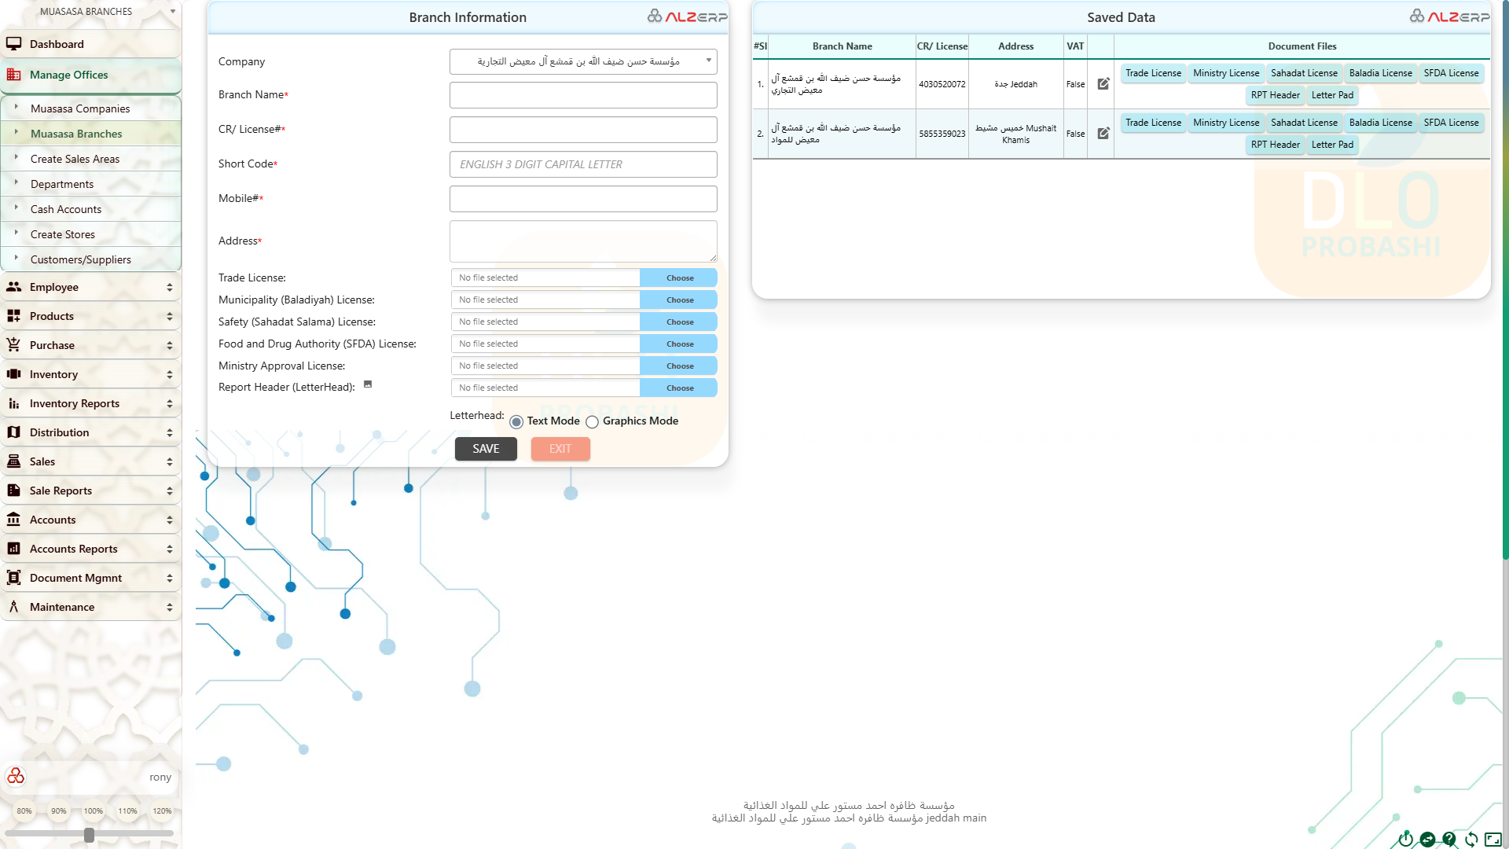This screenshot has width=1509, height=849.
Task: Click the transfer arrows icon at bottom right
Action: [x=1427, y=839]
